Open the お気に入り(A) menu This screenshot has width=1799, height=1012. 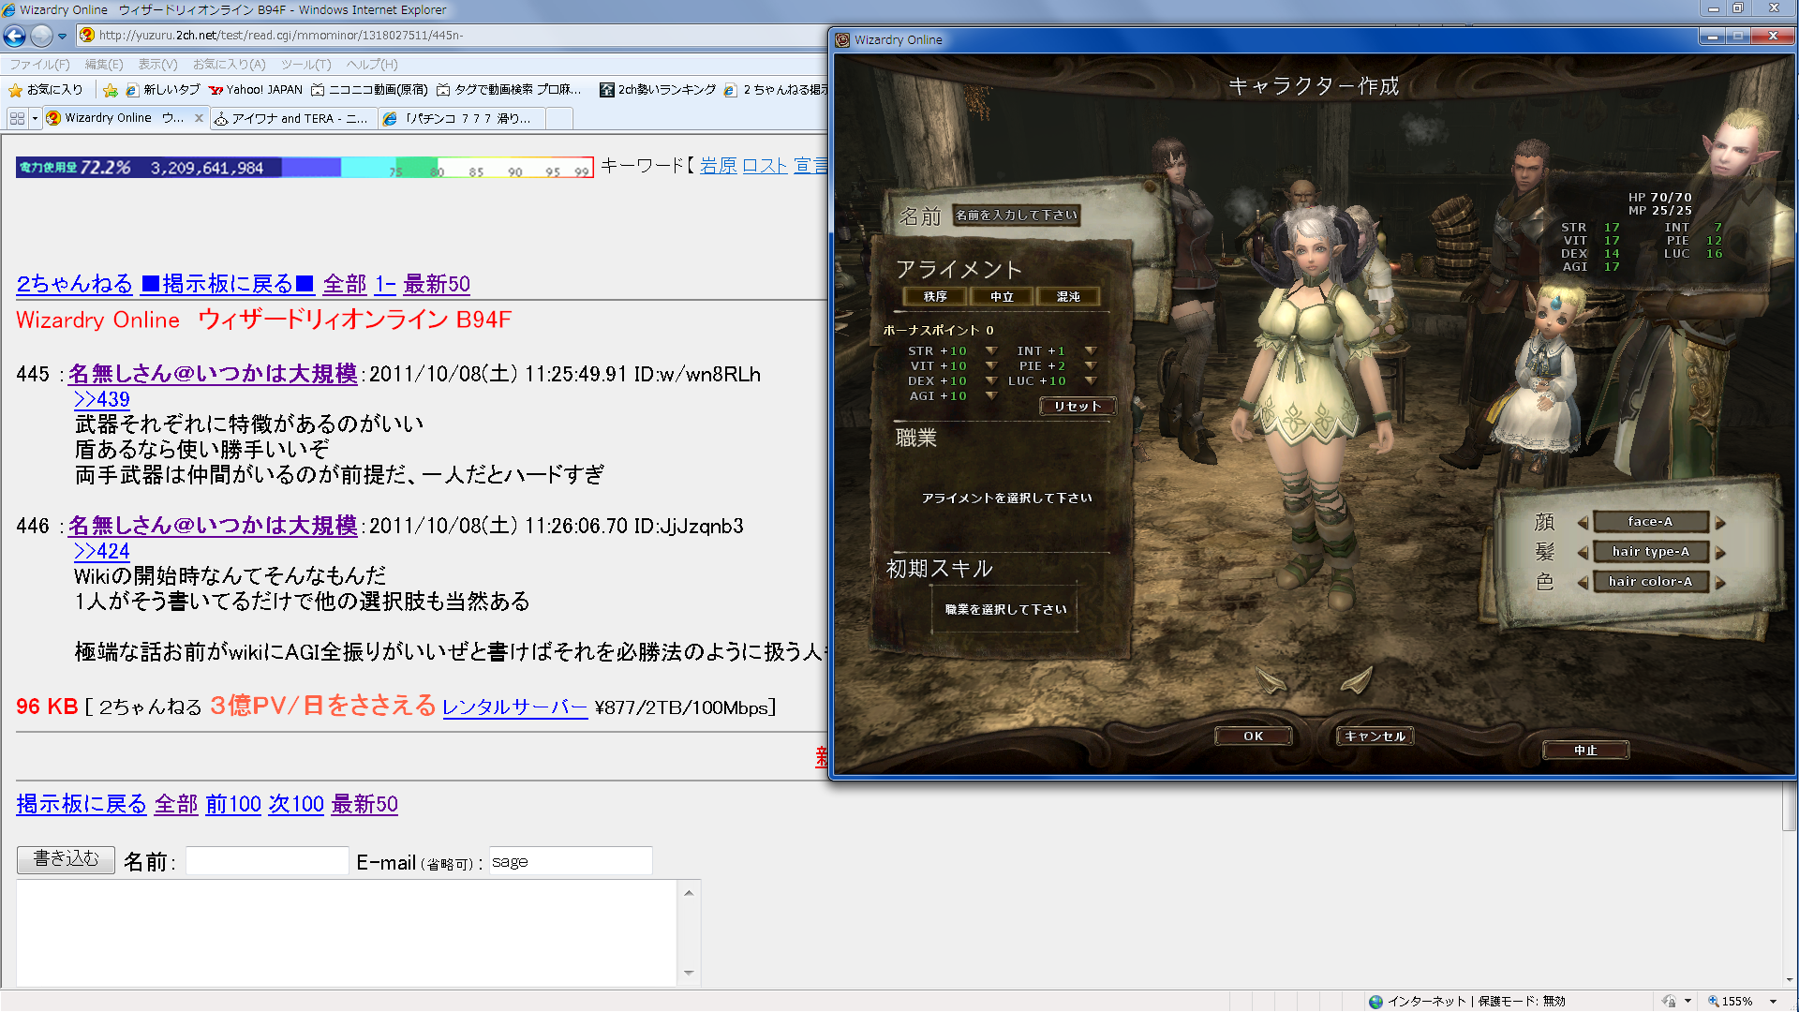[230, 65]
